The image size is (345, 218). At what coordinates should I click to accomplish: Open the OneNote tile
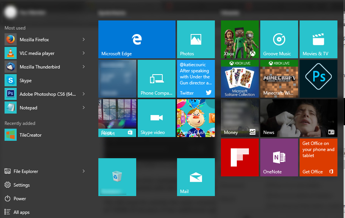[279, 157]
